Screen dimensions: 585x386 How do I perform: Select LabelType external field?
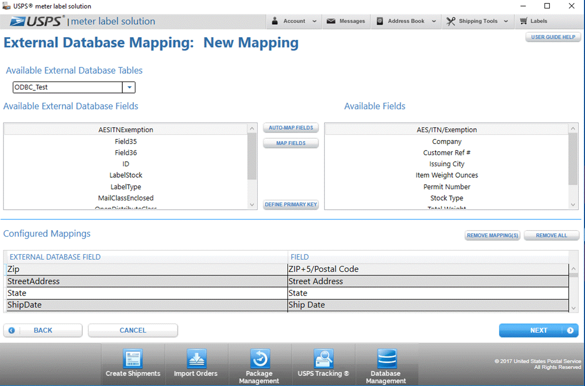pos(126,187)
